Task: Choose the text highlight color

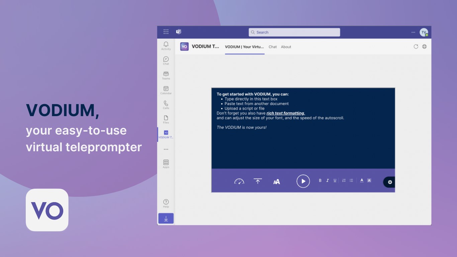Action: tap(369, 180)
